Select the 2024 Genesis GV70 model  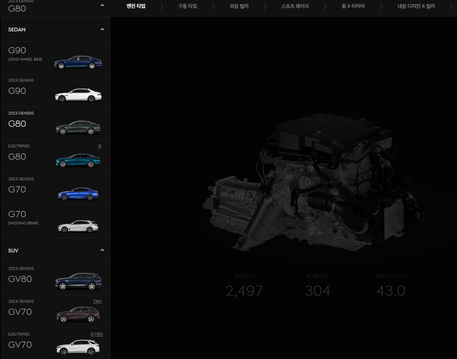55,312
